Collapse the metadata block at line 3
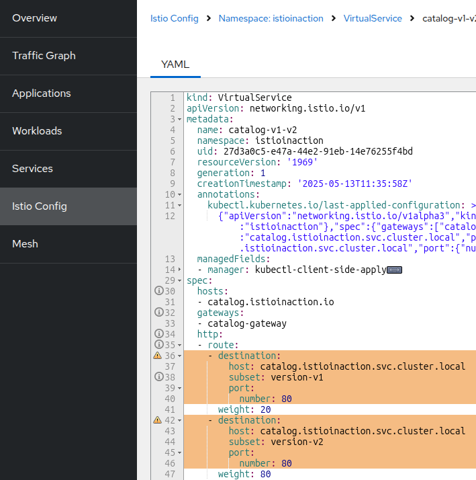 tap(179, 120)
